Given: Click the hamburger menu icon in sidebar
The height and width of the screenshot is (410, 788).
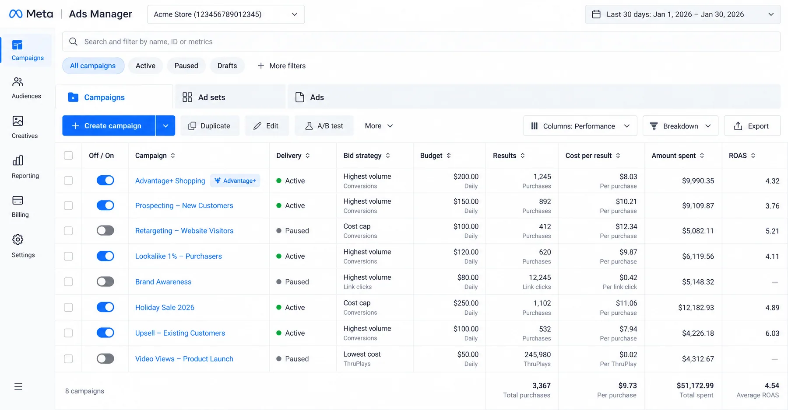Looking at the screenshot, I should coord(18,386).
